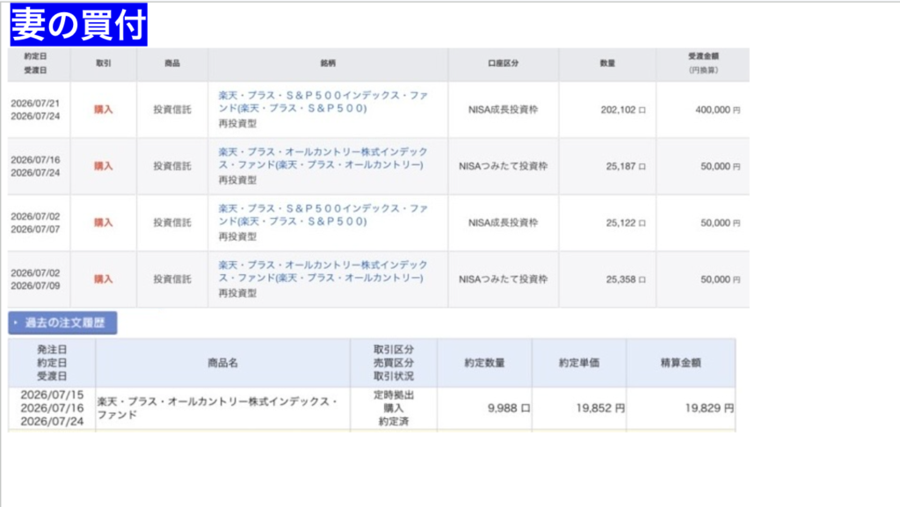This screenshot has height=507, width=900.
Task: Click NISAつみたて投資枠 in the 25,187 口 row
Action: coord(503,166)
